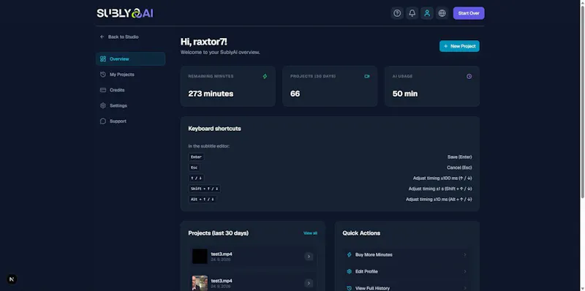Click the Settings gear icon in sidebar

[x=103, y=105]
